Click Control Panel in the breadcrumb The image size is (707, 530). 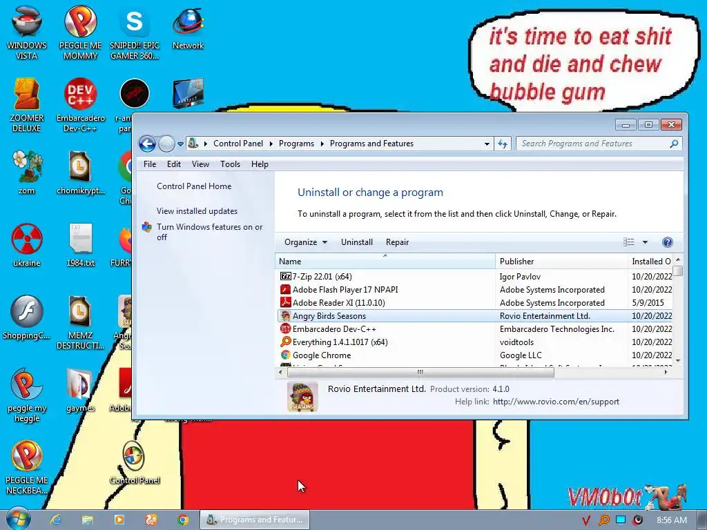click(x=238, y=144)
